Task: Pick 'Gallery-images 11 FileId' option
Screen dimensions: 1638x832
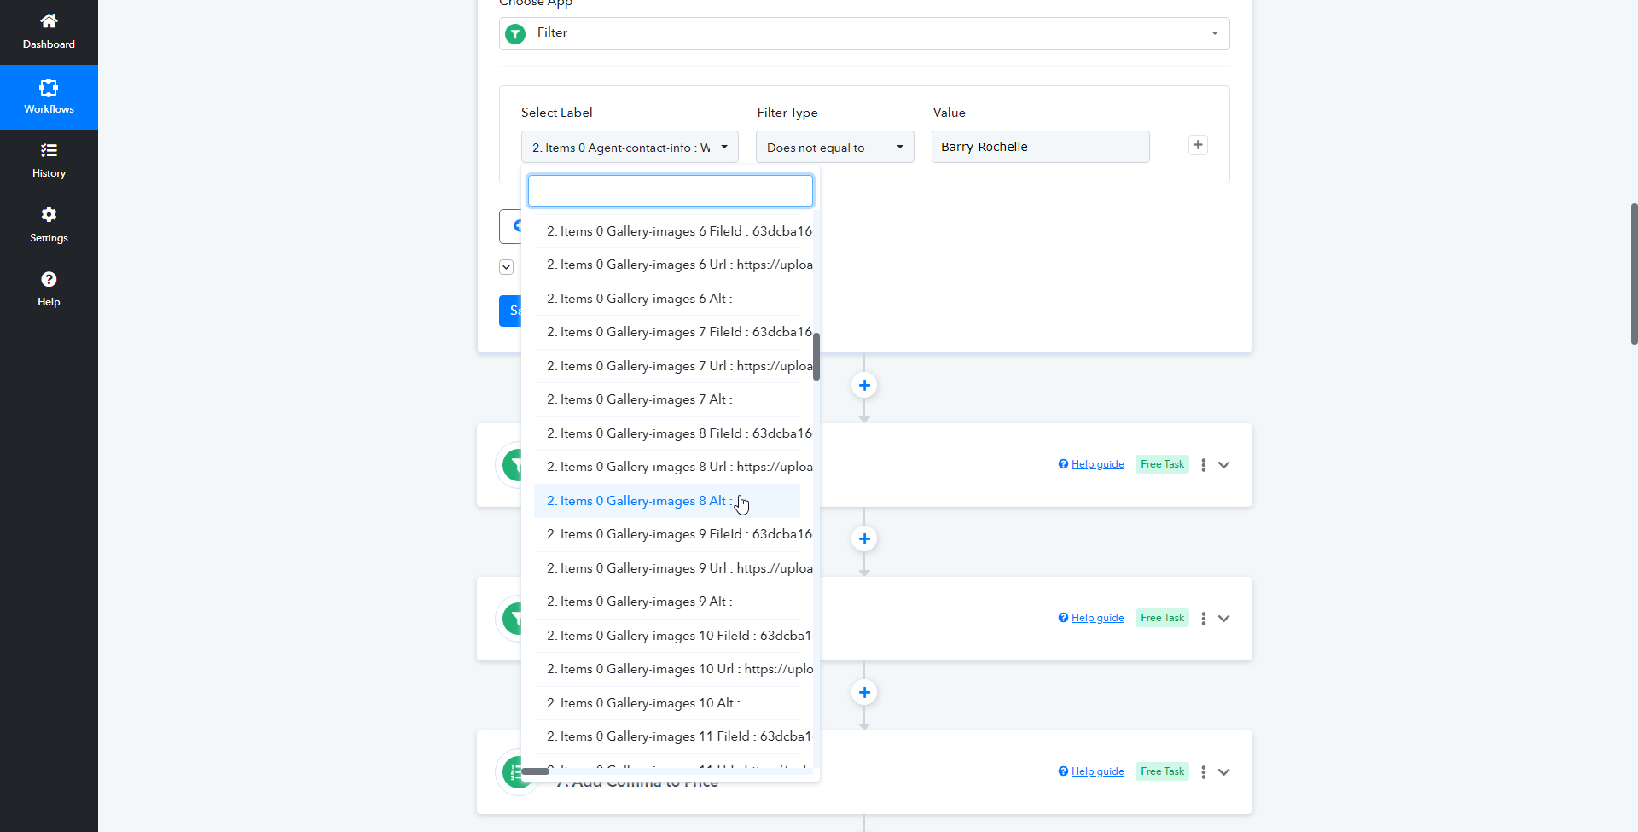Action: coord(667,736)
